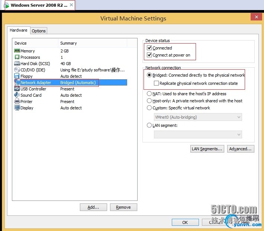The width and height of the screenshot is (264, 231).
Task: Click 'Auto detect' in the Sound Card row
Action: pyautogui.click(x=71, y=95)
